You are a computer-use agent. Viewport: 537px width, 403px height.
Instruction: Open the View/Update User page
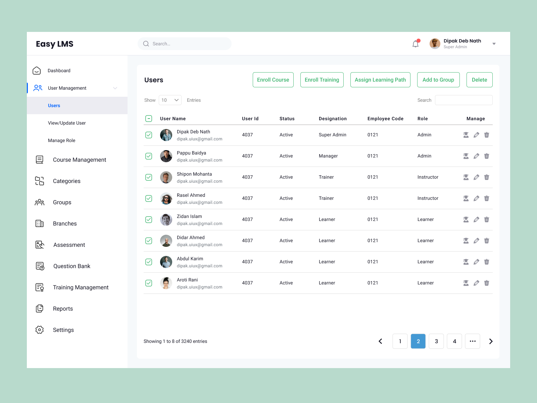(x=67, y=123)
